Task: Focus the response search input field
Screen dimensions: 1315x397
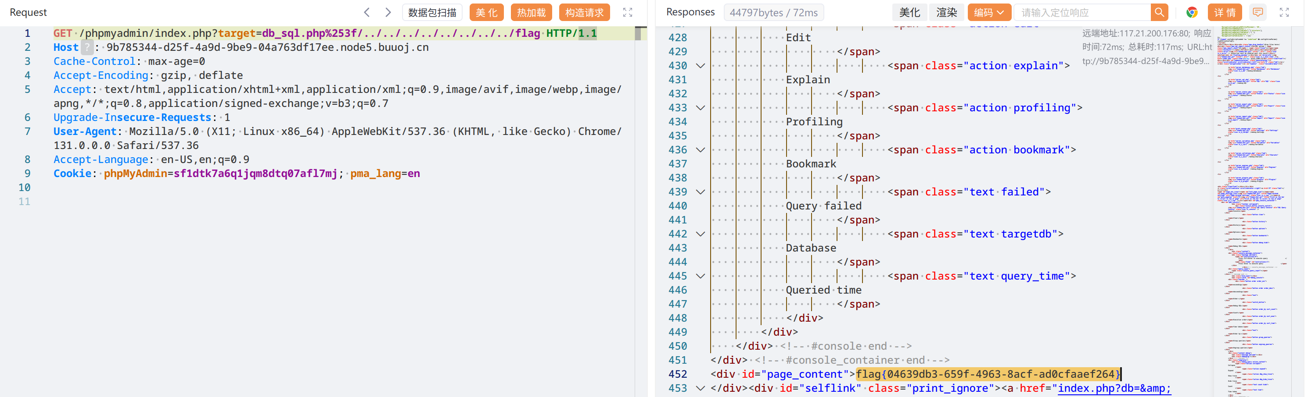Action: coord(1082,12)
